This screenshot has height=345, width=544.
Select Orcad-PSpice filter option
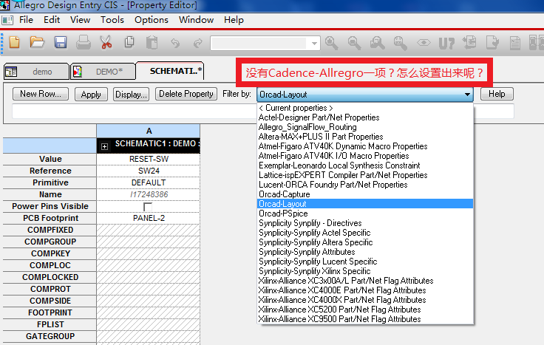point(365,214)
